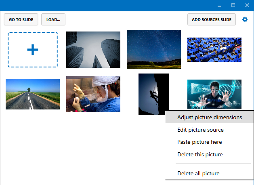This screenshot has width=254, height=185.
Task: Select the skyscrapers thumbnail
Action: tap(93, 50)
